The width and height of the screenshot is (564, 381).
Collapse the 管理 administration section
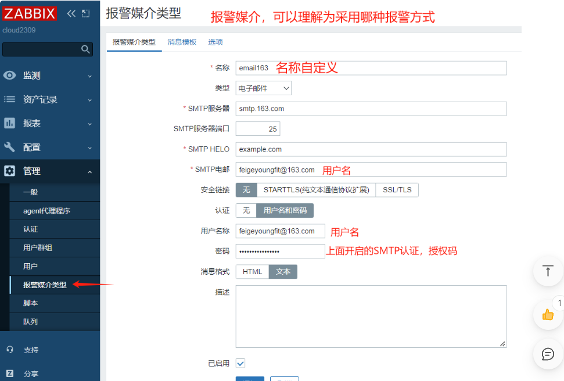[49, 171]
